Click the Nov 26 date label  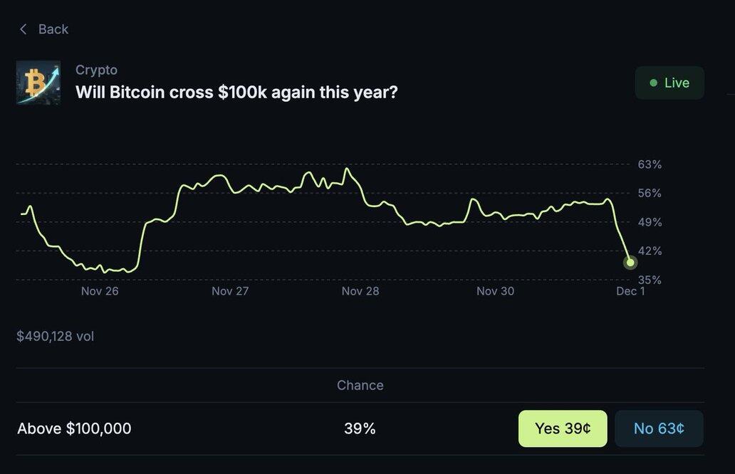pyautogui.click(x=100, y=291)
